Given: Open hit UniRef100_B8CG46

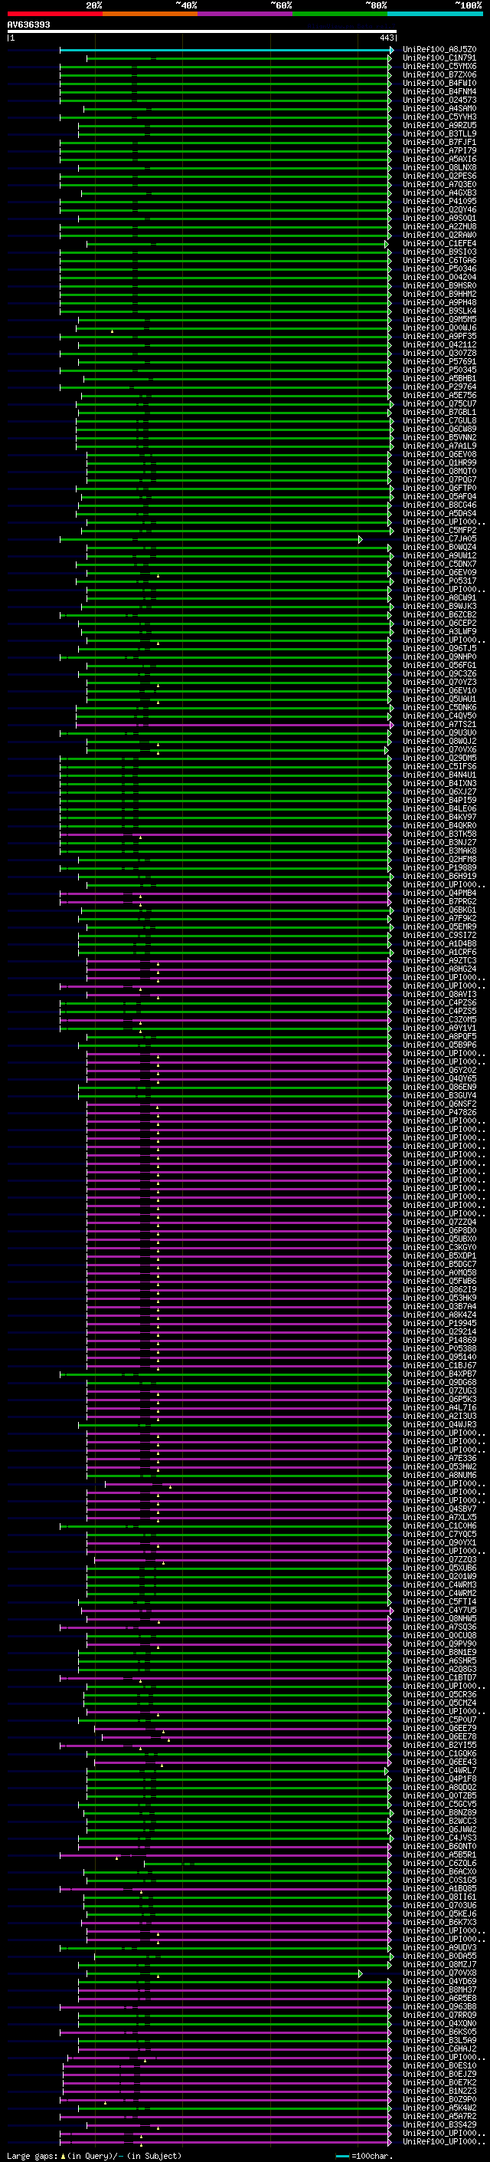Looking at the screenshot, I should pos(439,505).
